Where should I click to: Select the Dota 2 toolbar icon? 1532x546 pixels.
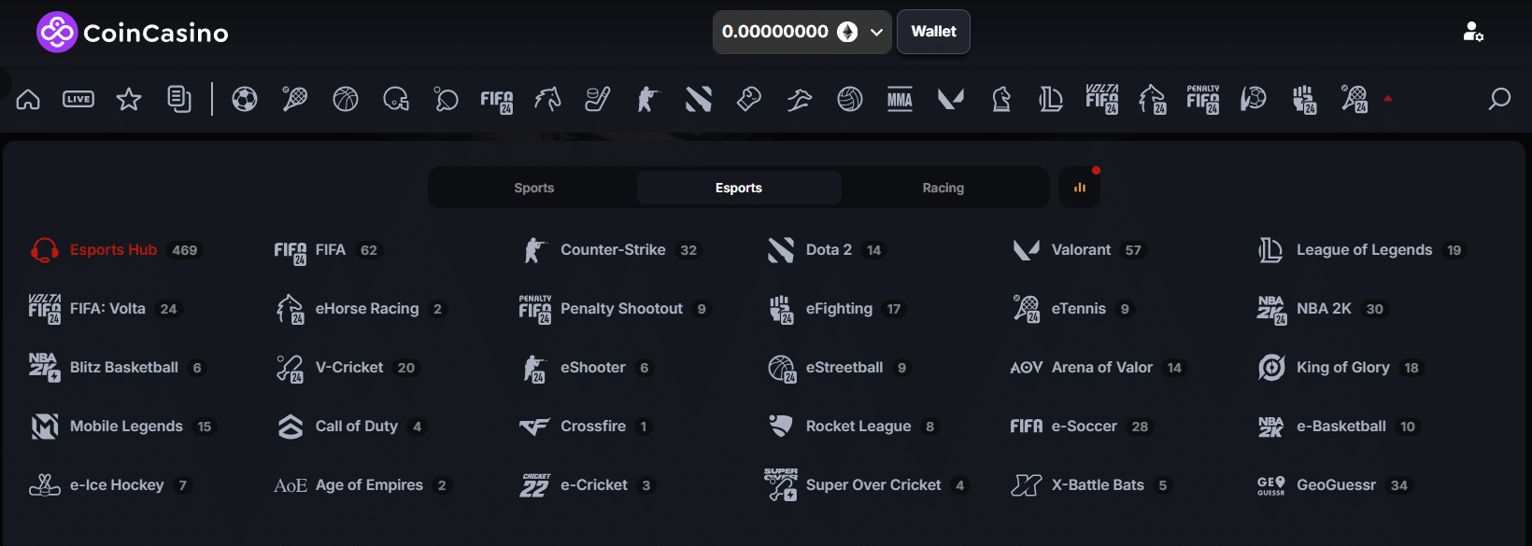pos(699,99)
